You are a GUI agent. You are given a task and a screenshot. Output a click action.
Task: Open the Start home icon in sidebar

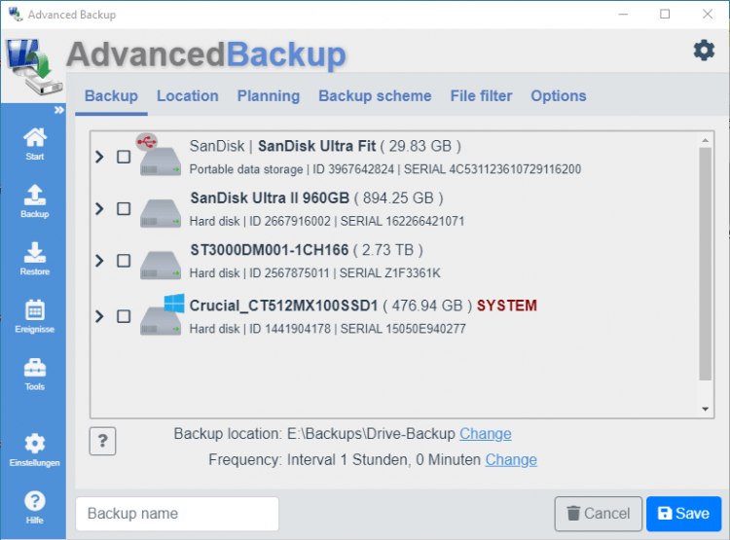point(34,138)
